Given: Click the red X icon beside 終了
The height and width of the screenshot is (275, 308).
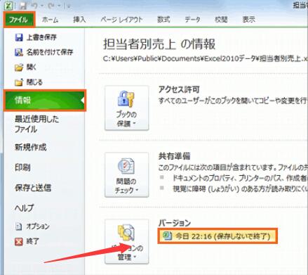Looking at the screenshot, I should coord(19,241).
